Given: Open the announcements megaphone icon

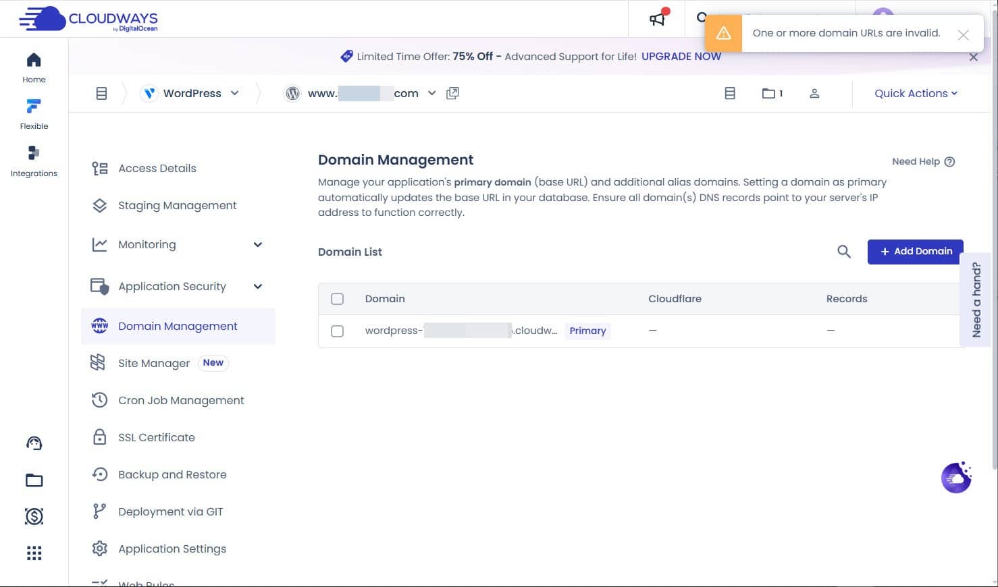Looking at the screenshot, I should (x=657, y=19).
